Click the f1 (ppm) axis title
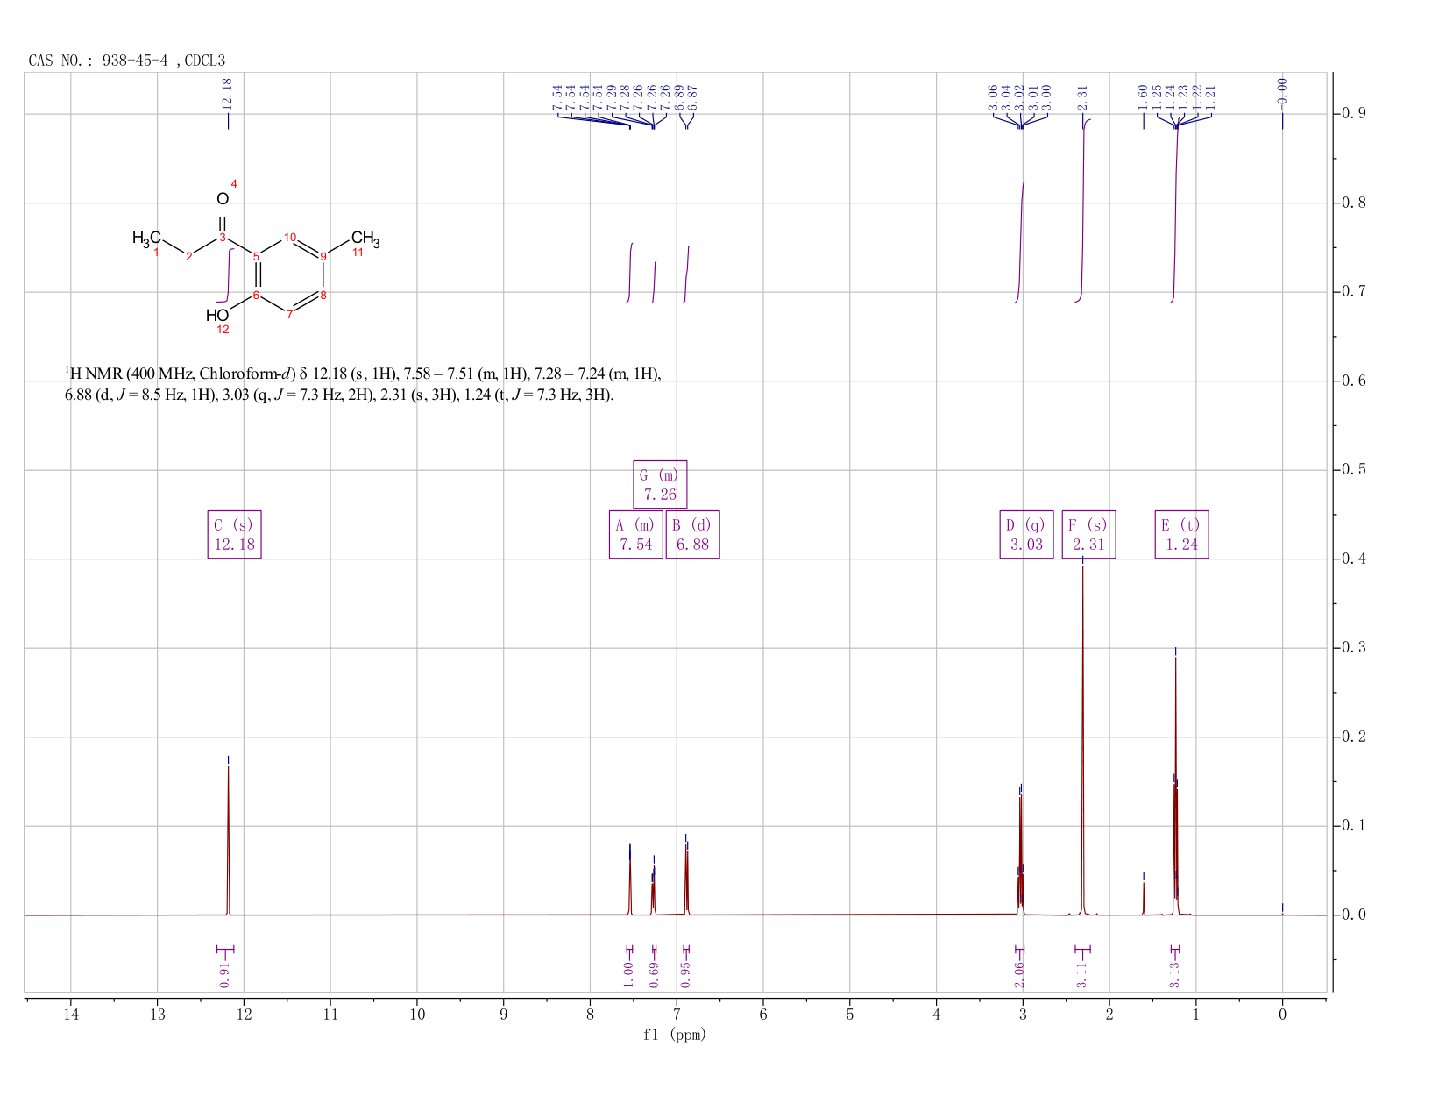Screen dimensions: 1446x1118 (675, 1035)
